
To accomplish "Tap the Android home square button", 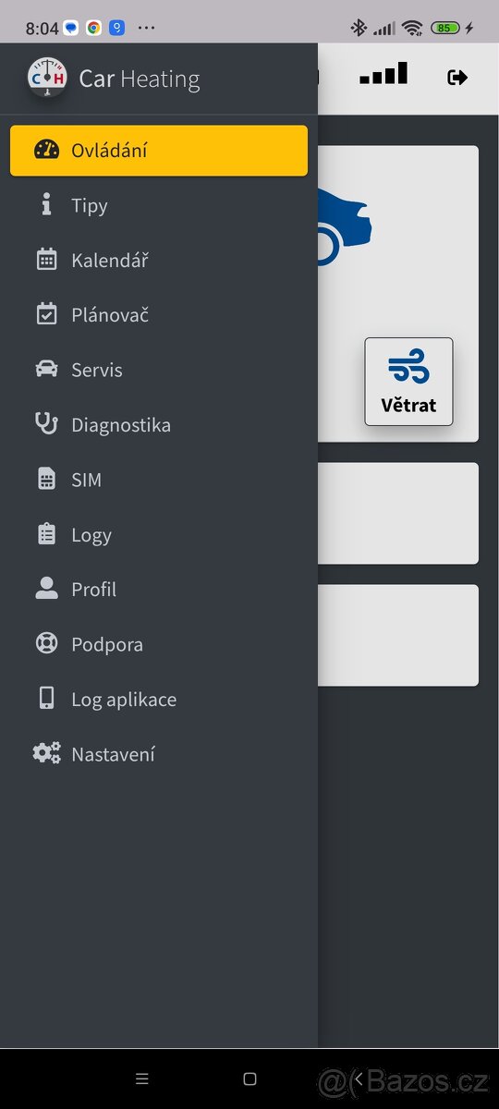I will click(x=249, y=1079).
